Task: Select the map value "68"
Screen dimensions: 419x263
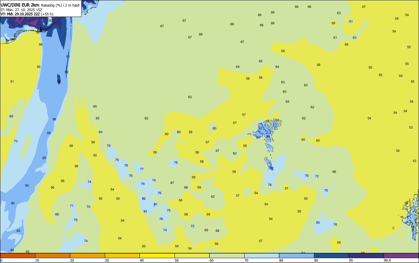Action: (217, 231)
